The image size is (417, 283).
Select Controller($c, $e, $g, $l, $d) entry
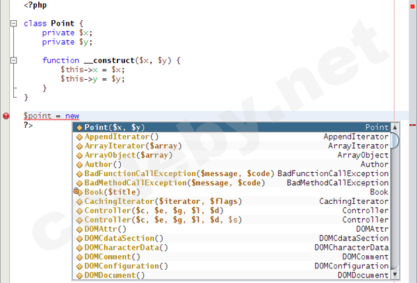(x=231, y=211)
